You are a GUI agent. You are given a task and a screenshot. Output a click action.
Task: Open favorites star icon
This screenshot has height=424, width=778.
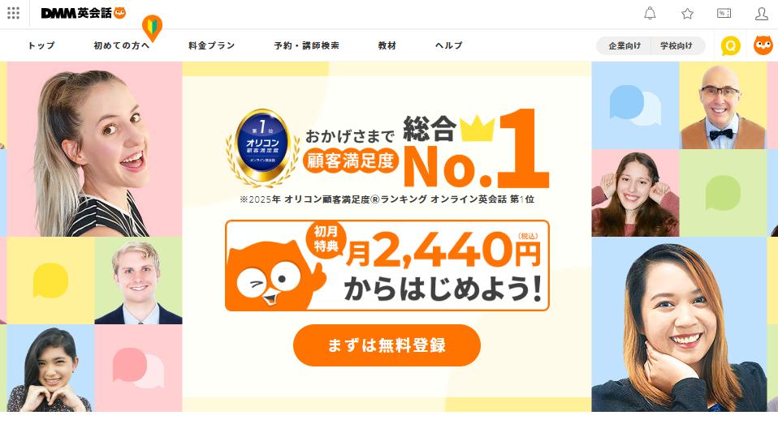687,14
